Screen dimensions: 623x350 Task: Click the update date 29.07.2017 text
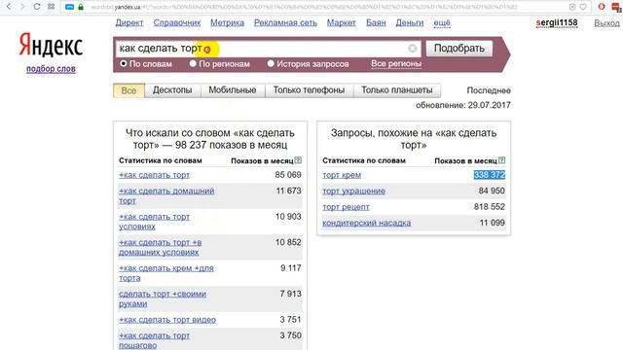(489, 105)
